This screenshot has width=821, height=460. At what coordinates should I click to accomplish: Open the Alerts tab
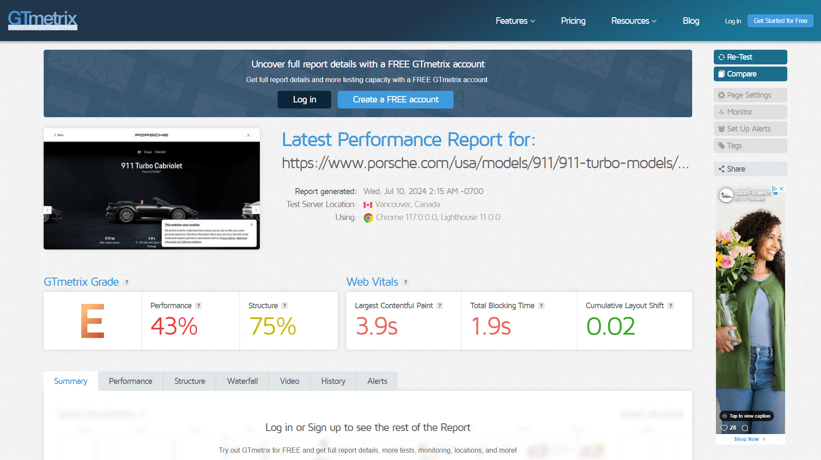point(377,381)
